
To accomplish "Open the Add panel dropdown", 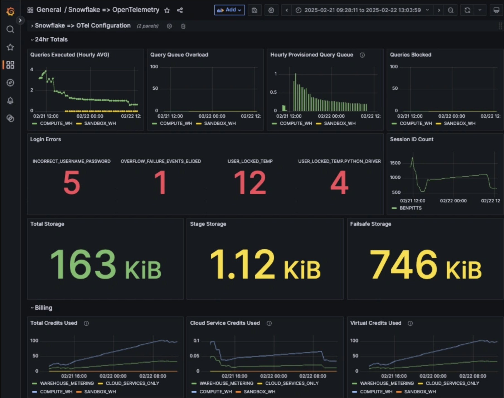I will pyautogui.click(x=229, y=10).
